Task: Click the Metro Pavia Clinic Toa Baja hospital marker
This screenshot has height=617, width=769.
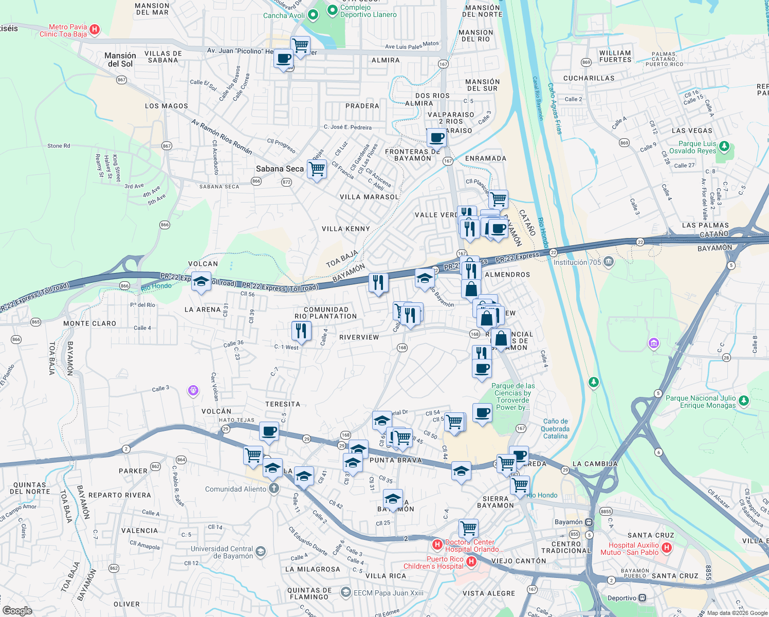Action: [x=94, y=29]
